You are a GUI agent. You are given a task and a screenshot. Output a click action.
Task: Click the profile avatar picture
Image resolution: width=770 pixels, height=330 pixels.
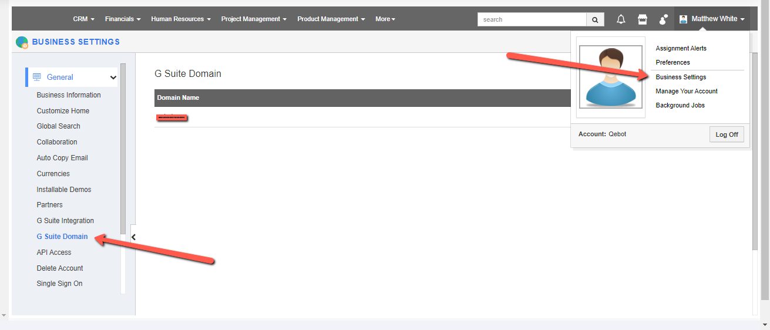(611, 77)
